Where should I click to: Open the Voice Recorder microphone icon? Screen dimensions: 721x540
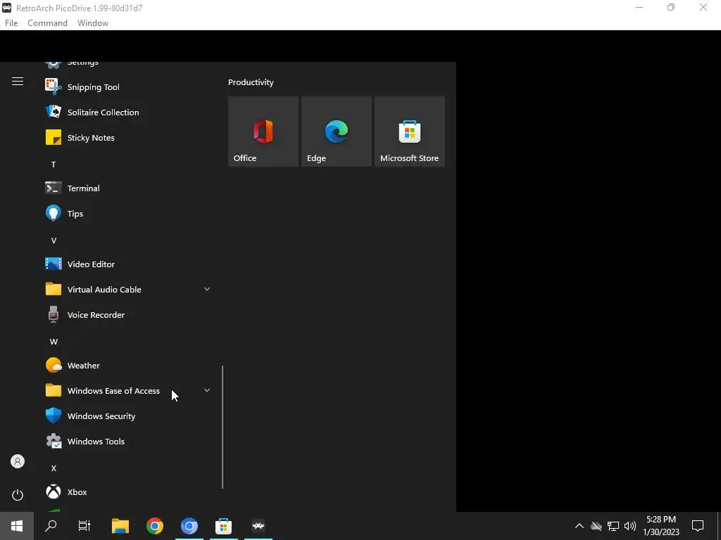[x=54, y=314]
